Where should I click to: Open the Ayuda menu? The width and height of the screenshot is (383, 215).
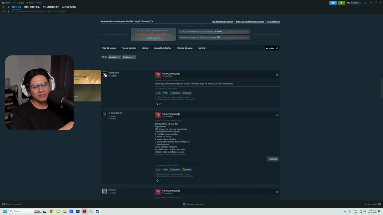tap(39, 3)
